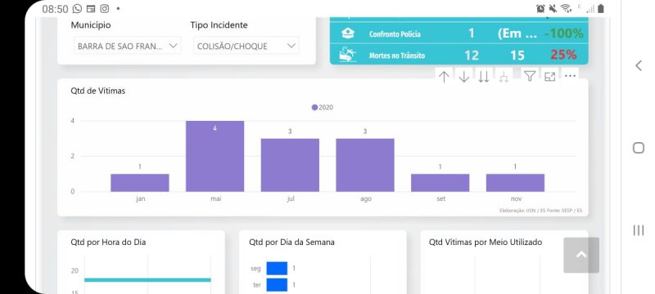Tap the Wi-Fi icon in status bar
Viewport: 655px width, 294px height.
click(566, 8)
